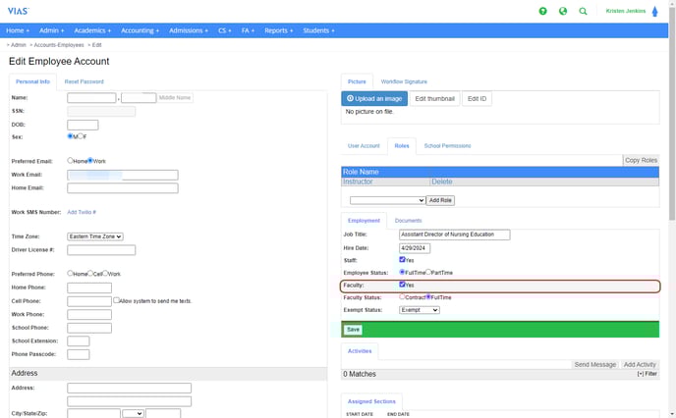Viewport: 676px width, 418px height.
Task: Click Upload an image button
Action: (x=373, y=98)
